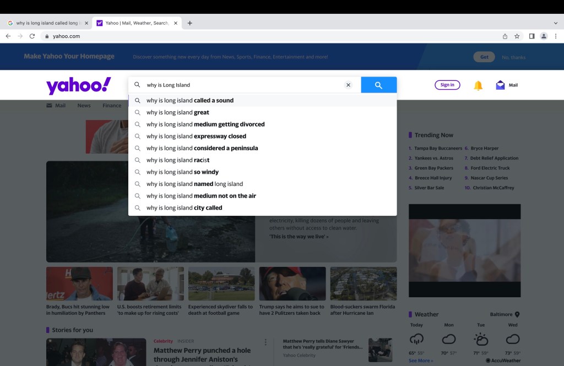The height and width of the screenshot is (366, 564).
Task: Open Mail envelope icon near Sign in
Action: [x=500, y=85]
